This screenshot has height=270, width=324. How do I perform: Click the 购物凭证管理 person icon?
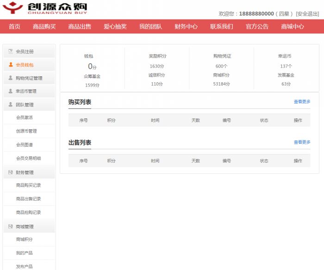click(x=11, y=78)
